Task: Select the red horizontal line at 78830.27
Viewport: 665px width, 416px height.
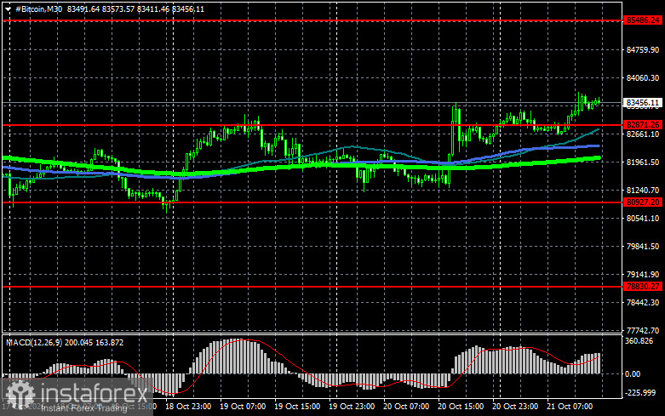Action: coord(312,287)
